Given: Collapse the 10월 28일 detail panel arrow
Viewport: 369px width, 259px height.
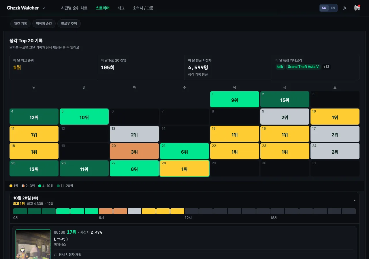Looking at the screenshot, I should [x=355, y=200].
